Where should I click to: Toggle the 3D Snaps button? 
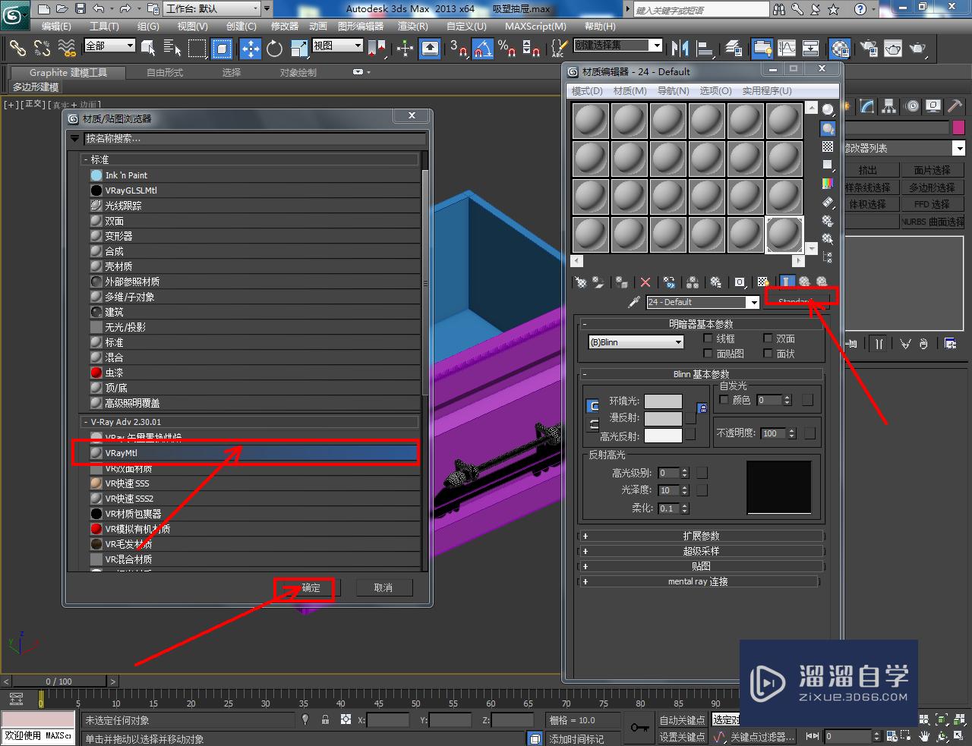coord(458,49)
